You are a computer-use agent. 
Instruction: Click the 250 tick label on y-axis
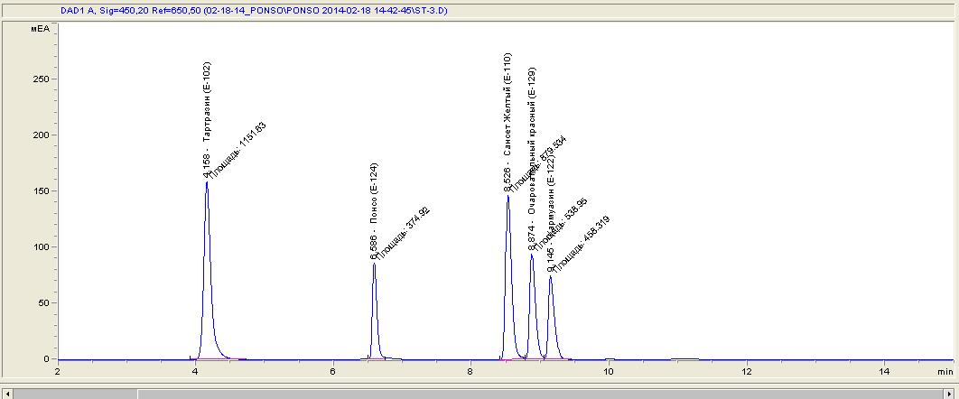pyautogui.click(x=37, y=79)
